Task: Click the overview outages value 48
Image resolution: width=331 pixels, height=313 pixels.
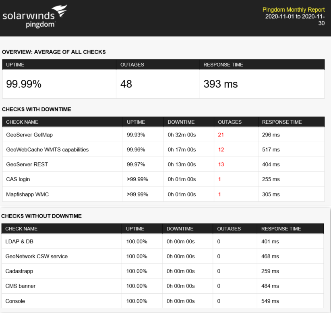Action: [x=126, y=84]
